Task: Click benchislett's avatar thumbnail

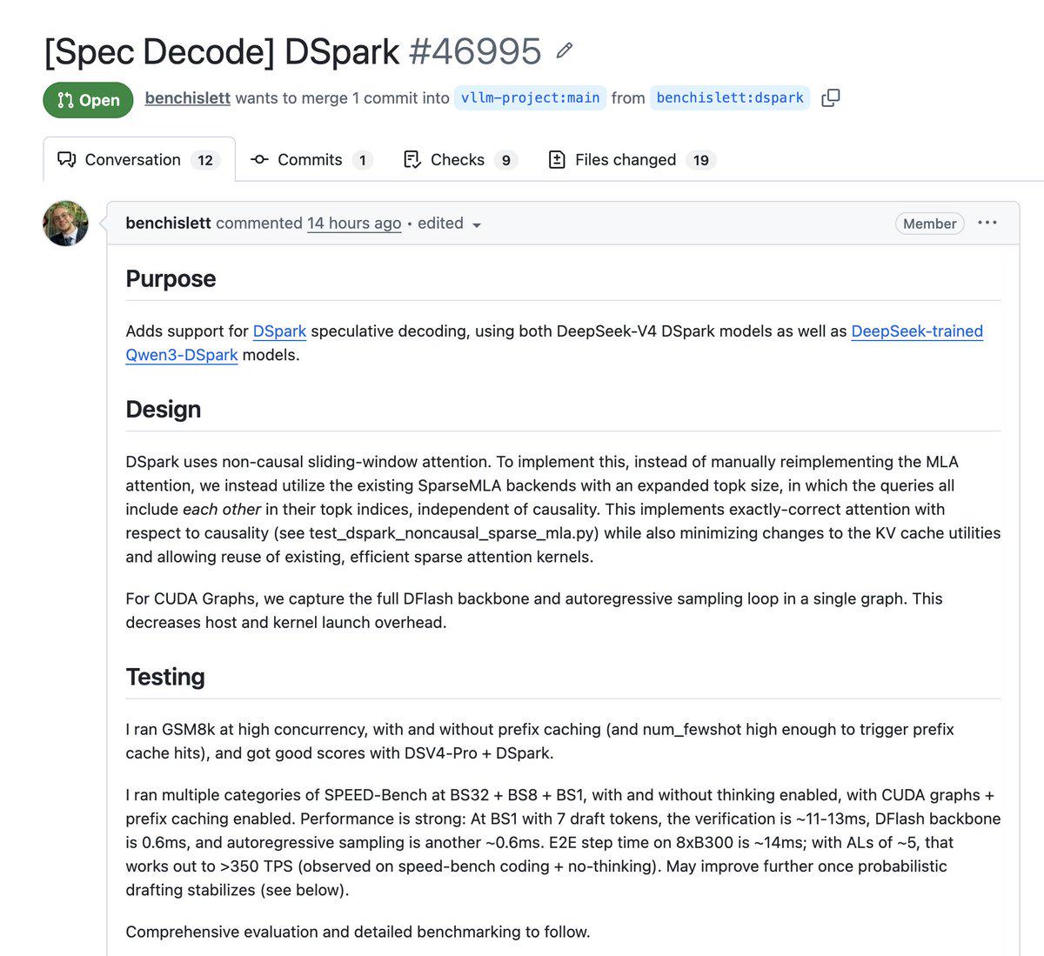Action: 65,224
